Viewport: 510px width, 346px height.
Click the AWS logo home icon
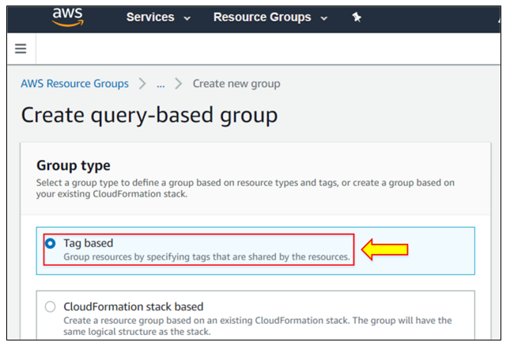click(68, 17)
